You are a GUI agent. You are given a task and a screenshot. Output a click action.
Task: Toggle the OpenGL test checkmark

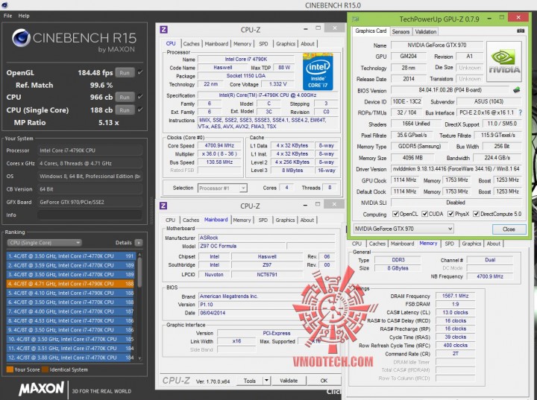click(140, 72)
